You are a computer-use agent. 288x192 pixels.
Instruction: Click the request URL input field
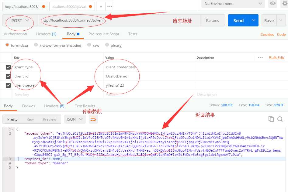click(119, 20)
